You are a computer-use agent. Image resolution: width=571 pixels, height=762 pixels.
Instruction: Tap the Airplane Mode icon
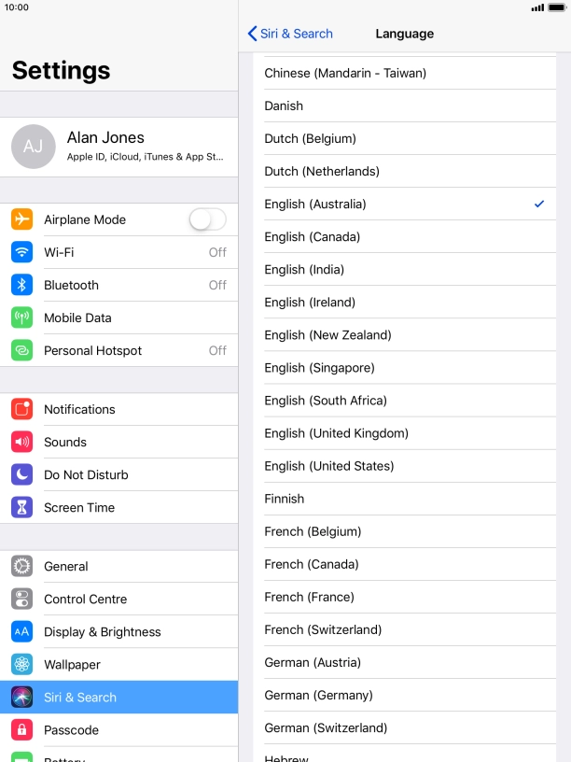21,219
